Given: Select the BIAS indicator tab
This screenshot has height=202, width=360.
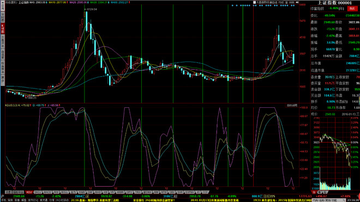Looking at the screenshot, I should [x=98, y=192].
